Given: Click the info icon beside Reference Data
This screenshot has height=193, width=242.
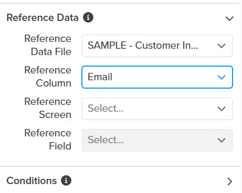Looking at the screenshot, I should click(88, 17).
